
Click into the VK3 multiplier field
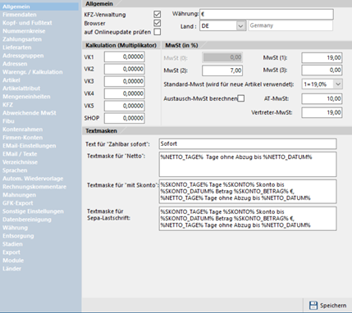[x=125, y=81]
